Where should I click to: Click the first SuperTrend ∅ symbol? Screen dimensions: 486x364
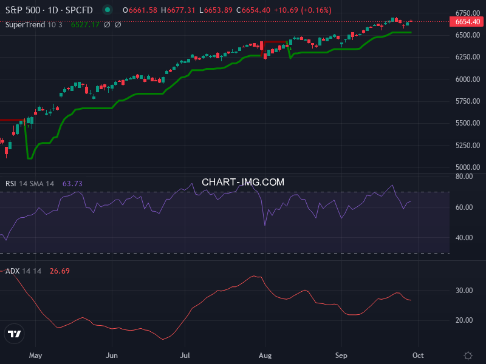tap(107, 25)
